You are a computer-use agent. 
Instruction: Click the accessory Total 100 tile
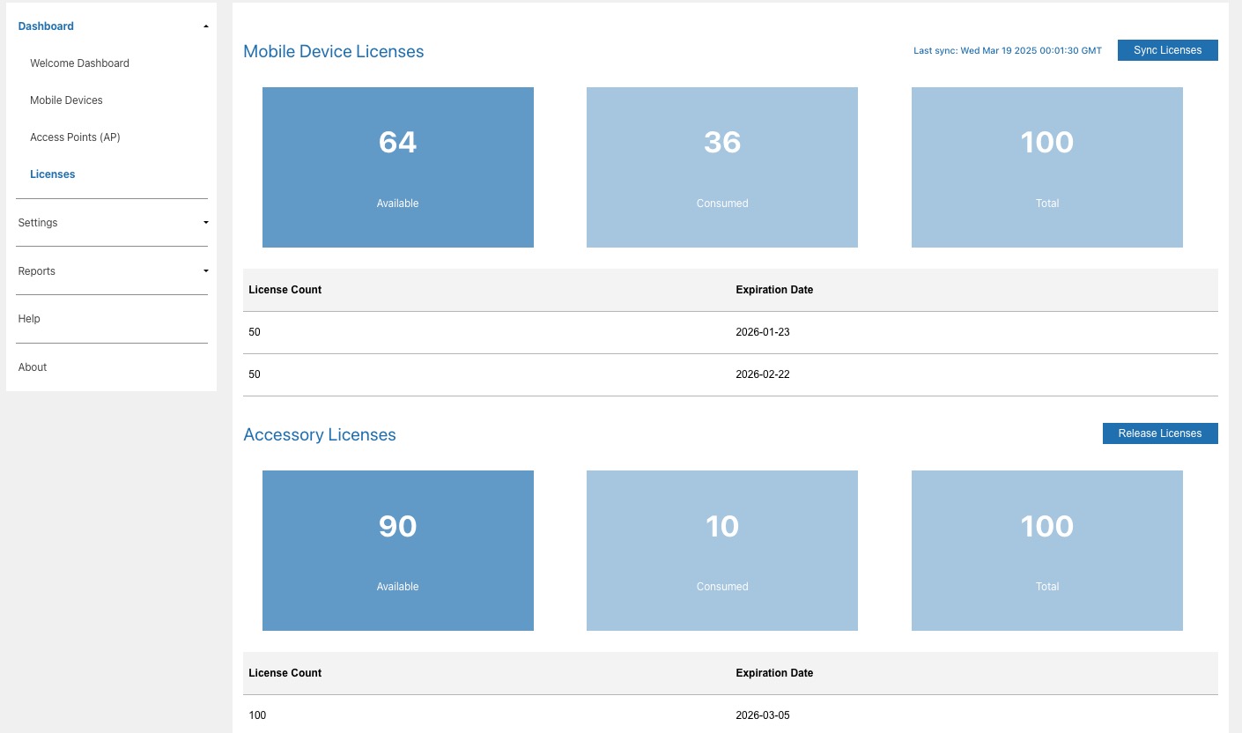[x=1046, y=551]
